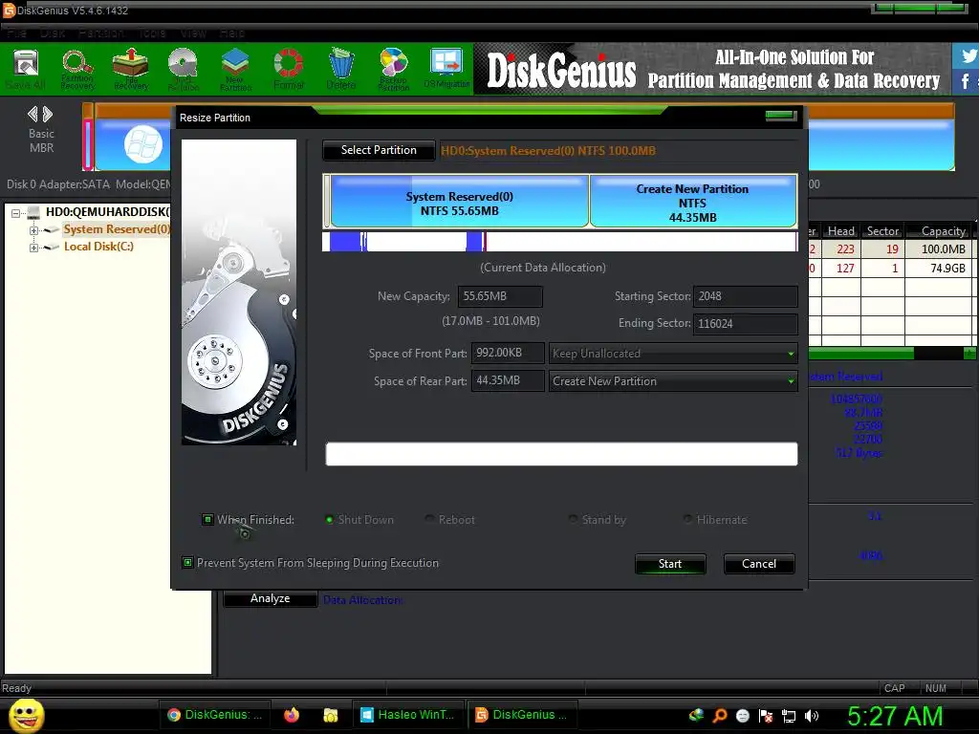The image size is (979, 734).
Task: Open Firefox from the taskbar
Action: pyautogui.click(x=292, y=715)
